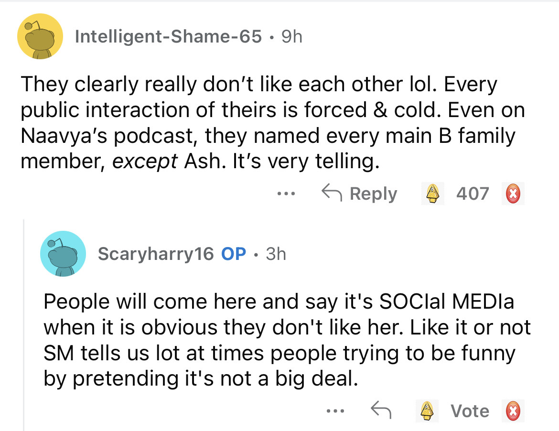Collapse reply thread using the vertical line
559x431 pixels.
(x=24, y=325)
